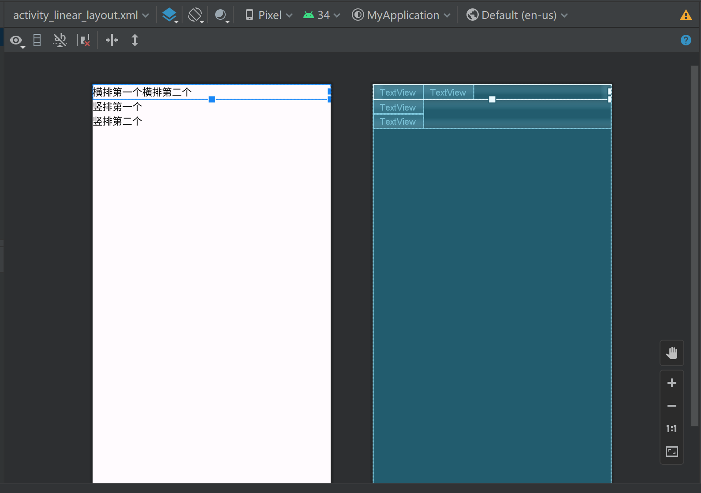Open the activity_linear_layout.xml file dropdown

pos(81,15)
